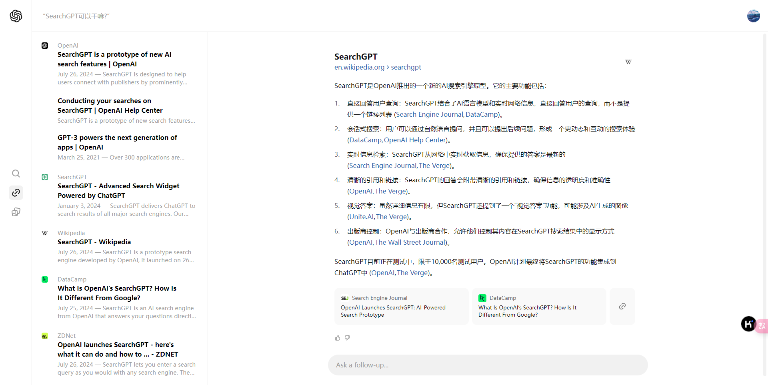Click the thumbs down feedback icon

[x=347, y=338]
